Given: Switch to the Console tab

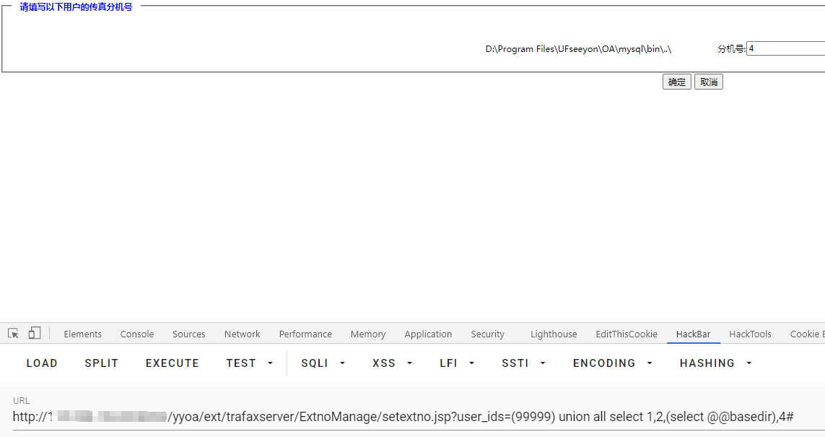Looking at the screenshot, I should (x=137, y=334).
